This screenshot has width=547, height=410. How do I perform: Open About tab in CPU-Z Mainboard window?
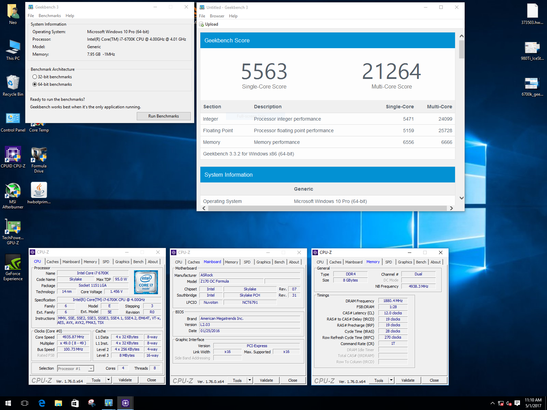tap(294, 262)
